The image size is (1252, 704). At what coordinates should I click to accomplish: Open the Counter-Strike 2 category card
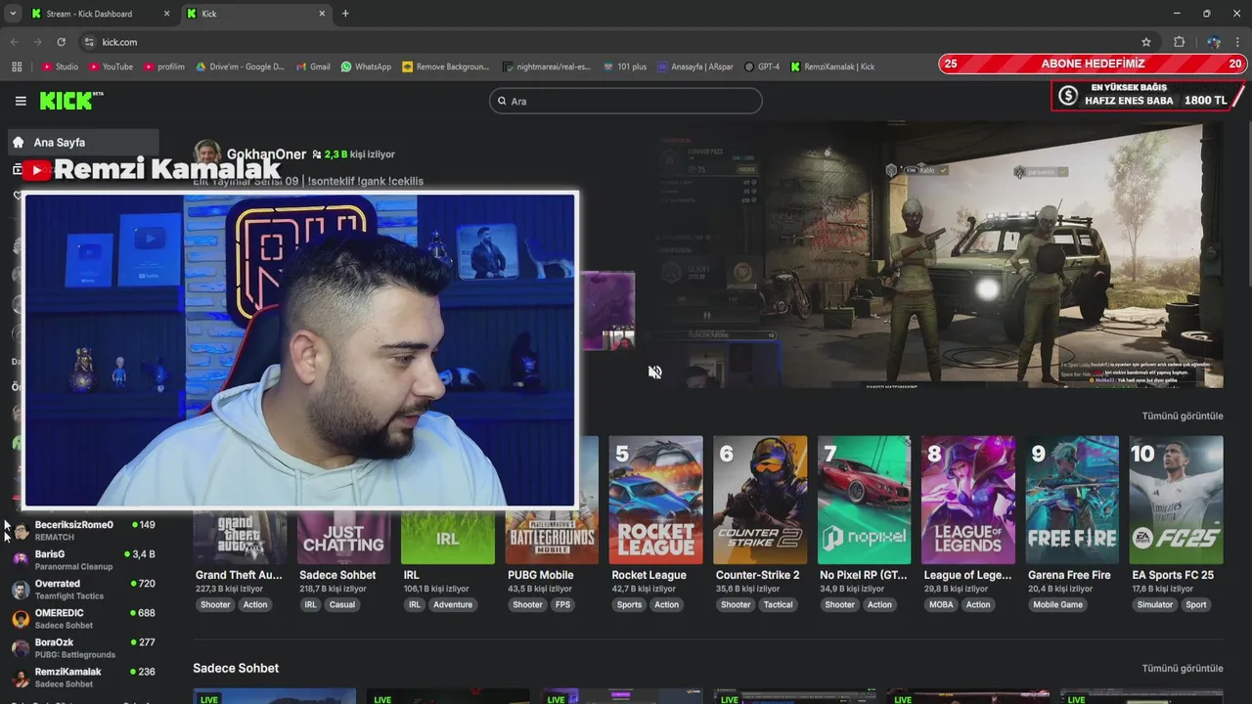point(760,500)
